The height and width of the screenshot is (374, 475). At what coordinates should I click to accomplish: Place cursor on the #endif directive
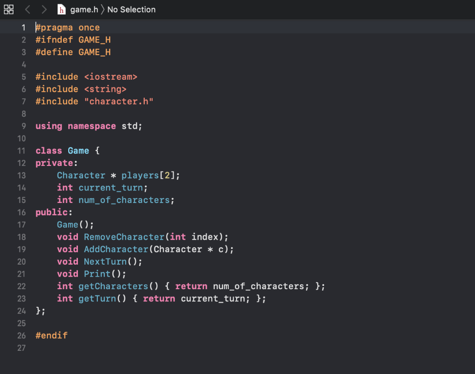(x=51, y=335)
